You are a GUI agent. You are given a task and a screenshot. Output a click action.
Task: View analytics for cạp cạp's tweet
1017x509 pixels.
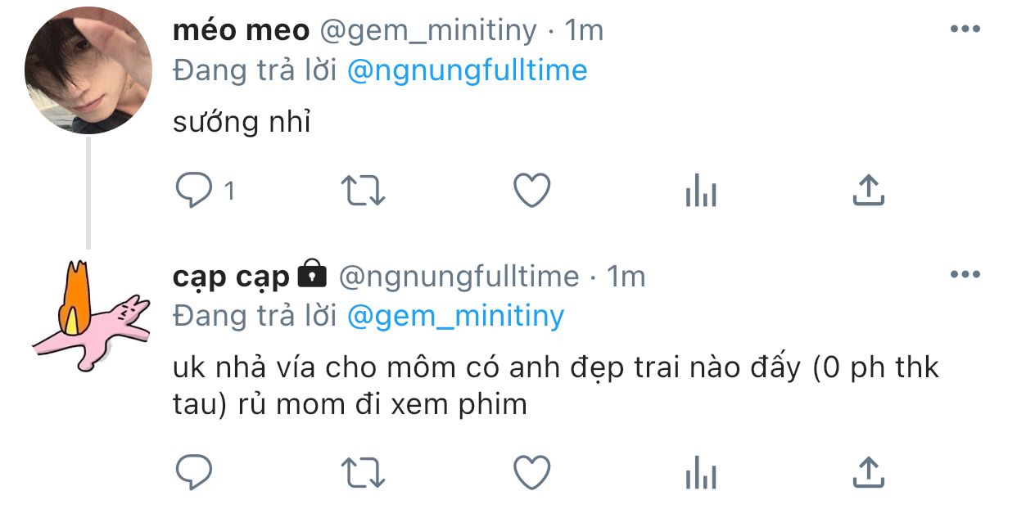[x=700, y=472]
